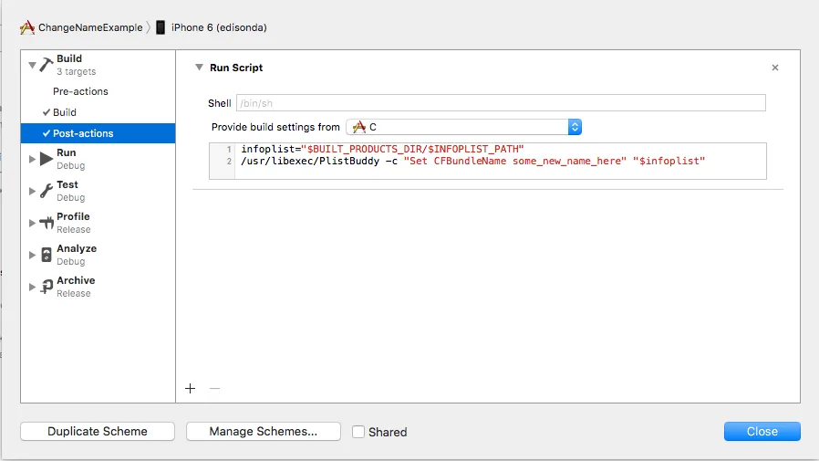Image resolution: width=819 pixels, height=461 pixels.
Task: Remove the Run Script action with X
Action: 775,68
